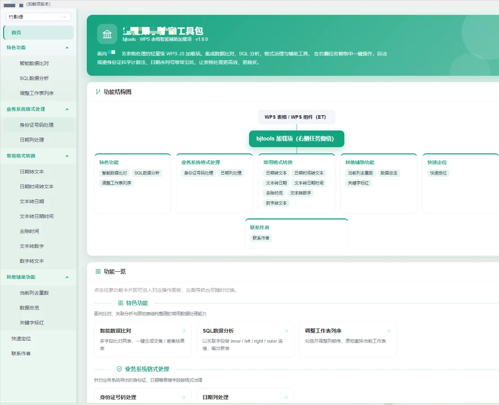The width and height of the screenshot is (499, 405).
Task: Click grid icon next to 特色功能 heading
Action: (120, 303)
